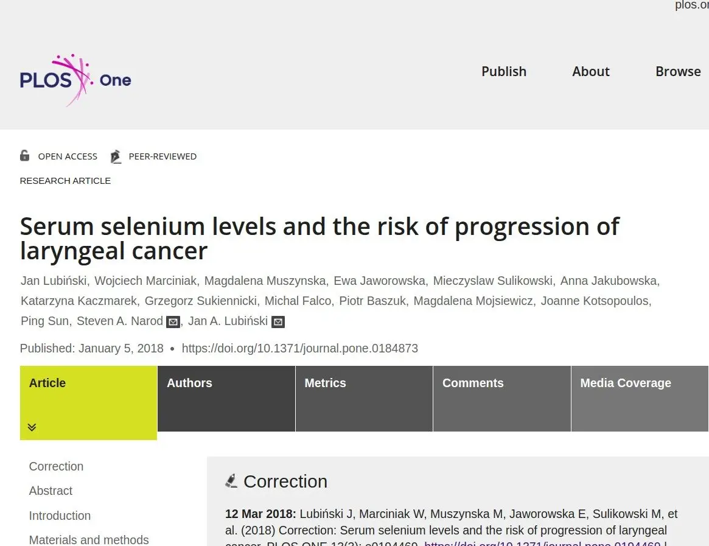Open the About menu
This screenshot has height=546, width=709.
pyautogui.click(x=590, y=71)
